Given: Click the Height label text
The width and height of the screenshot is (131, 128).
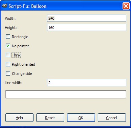Looking at the screenshot, I should [11, 28].
